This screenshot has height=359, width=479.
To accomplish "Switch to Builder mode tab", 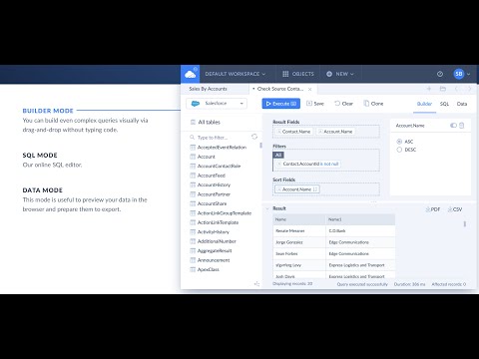I will (x=424, y=104).
